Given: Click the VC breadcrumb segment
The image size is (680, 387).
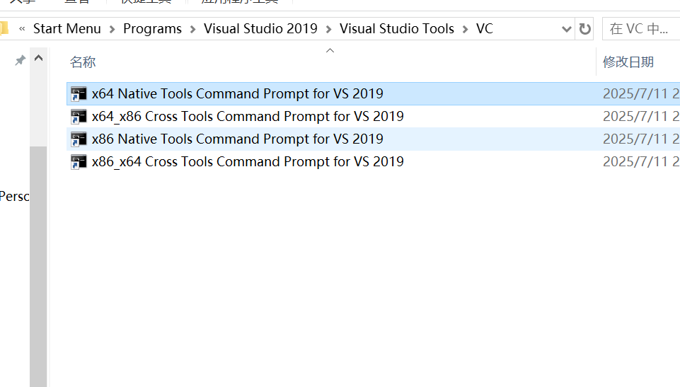Looking at the screenshot, I should (485, 28).
